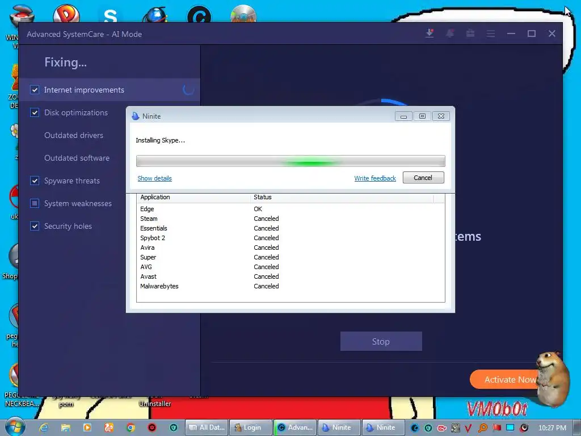
Task: Click the Stop button in Advanced SystemCare
Action: [x=381, y=341]
